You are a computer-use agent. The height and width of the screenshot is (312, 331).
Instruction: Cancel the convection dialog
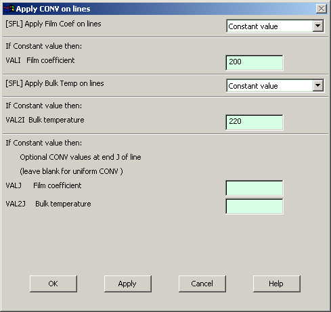[x=202, y=284]
